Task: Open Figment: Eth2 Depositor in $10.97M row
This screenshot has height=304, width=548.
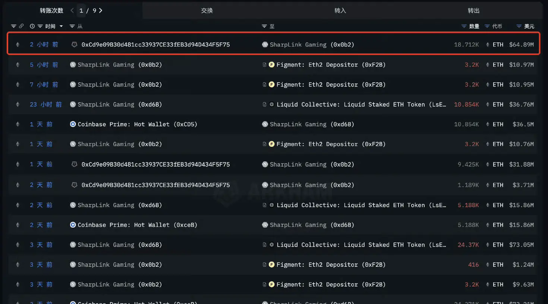Action: tap(331, 64)
